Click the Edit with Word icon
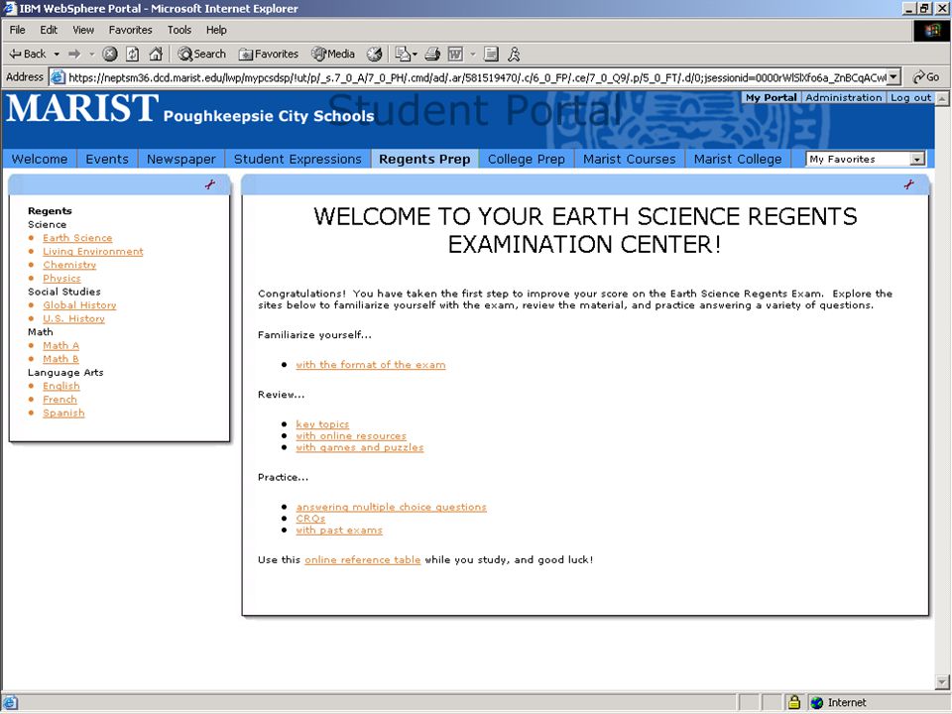The height and width of the screenshot is (714, 952). (455, 54)
